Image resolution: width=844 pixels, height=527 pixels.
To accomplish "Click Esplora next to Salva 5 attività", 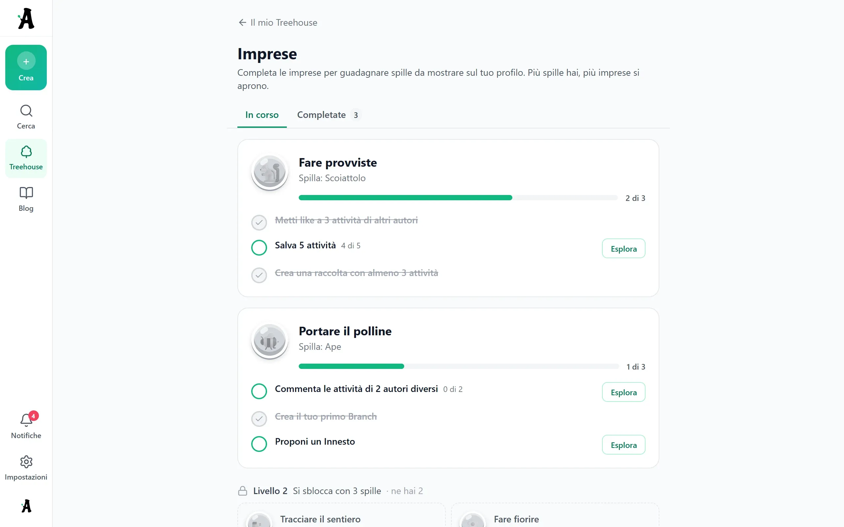I will pyautogui.click(x=623, y=248).
